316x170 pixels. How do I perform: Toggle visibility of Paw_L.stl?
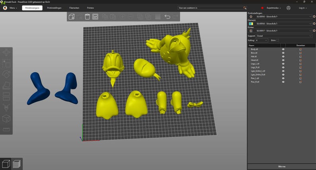283,78
